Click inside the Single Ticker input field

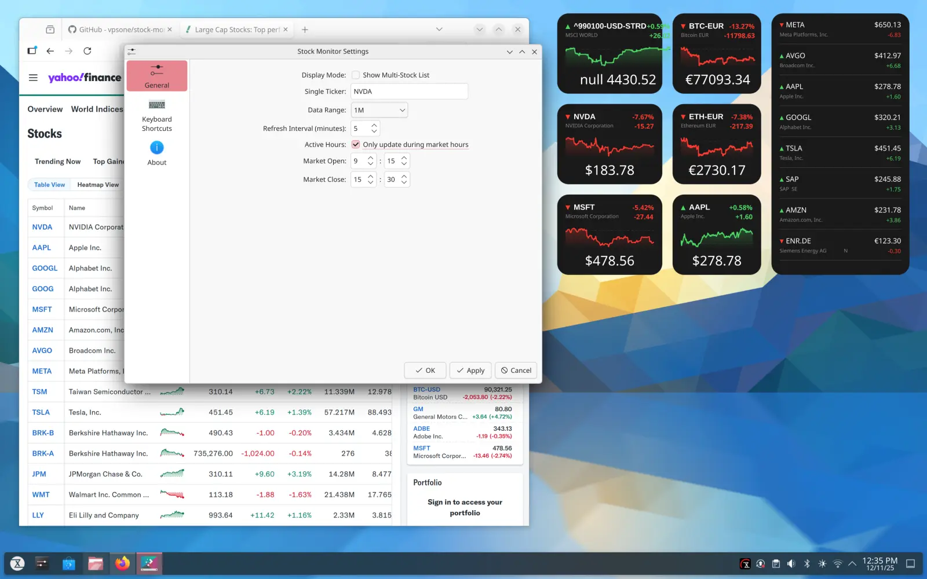409,91
